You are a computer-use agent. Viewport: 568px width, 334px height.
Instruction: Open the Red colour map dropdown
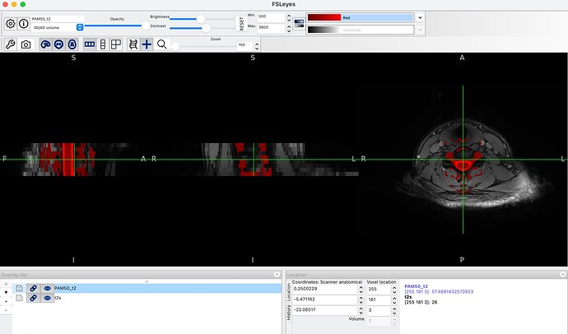(420, 16)
